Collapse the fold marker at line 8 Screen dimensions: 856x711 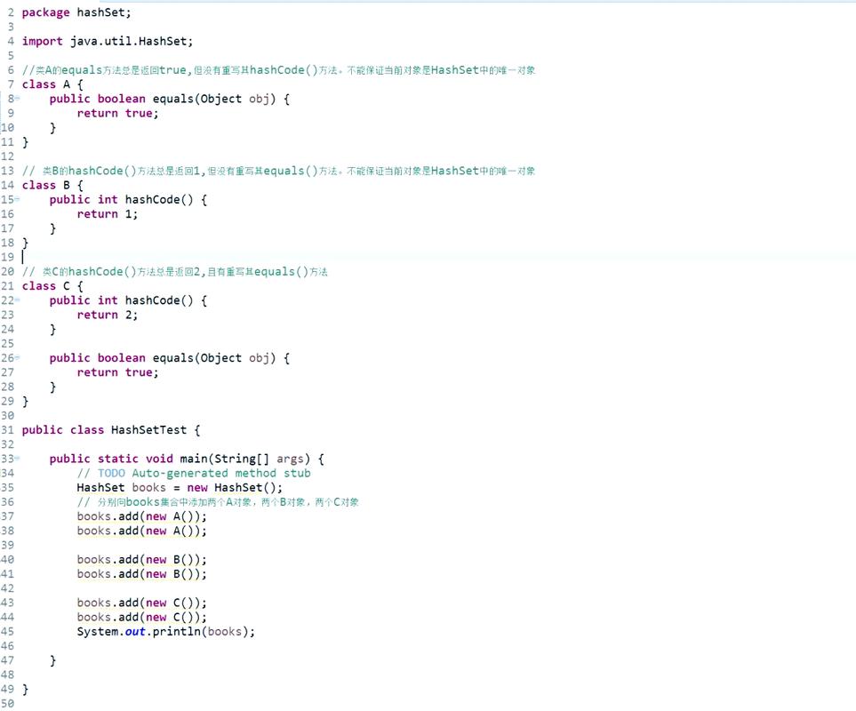pyautogui.click(x=18, y=99)
